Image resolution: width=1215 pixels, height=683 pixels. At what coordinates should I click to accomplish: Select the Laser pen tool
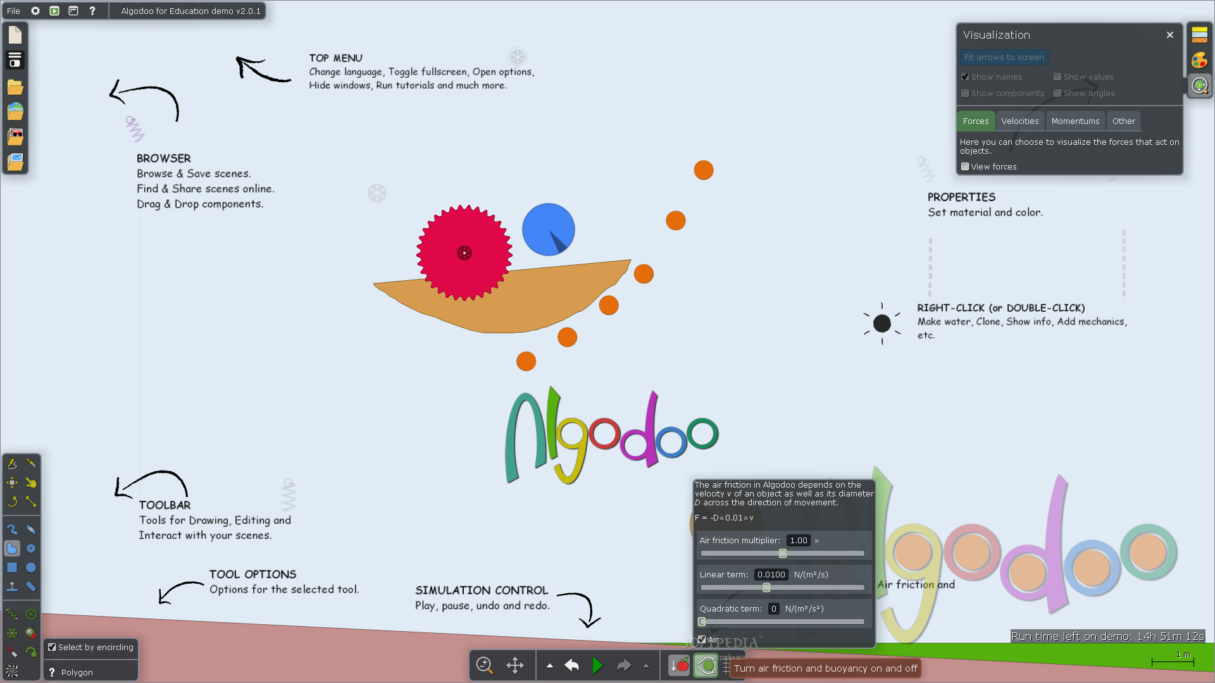coord(12,652)
